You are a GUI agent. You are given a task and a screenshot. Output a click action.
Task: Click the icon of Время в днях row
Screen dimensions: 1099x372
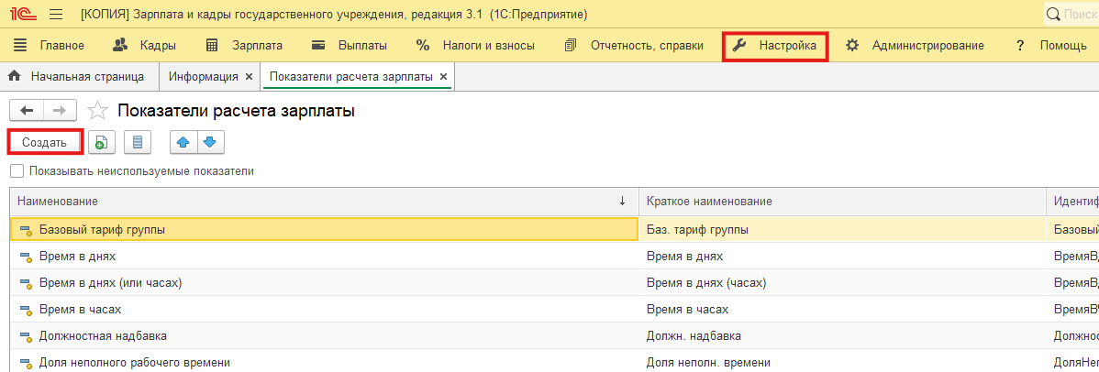click(26, 257)
